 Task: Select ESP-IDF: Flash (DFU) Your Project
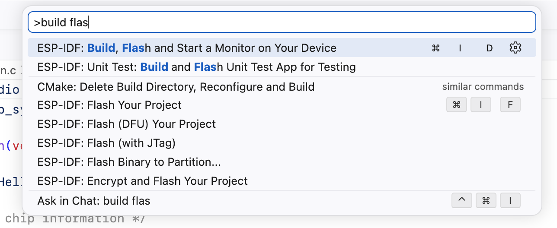pos(126,124)
